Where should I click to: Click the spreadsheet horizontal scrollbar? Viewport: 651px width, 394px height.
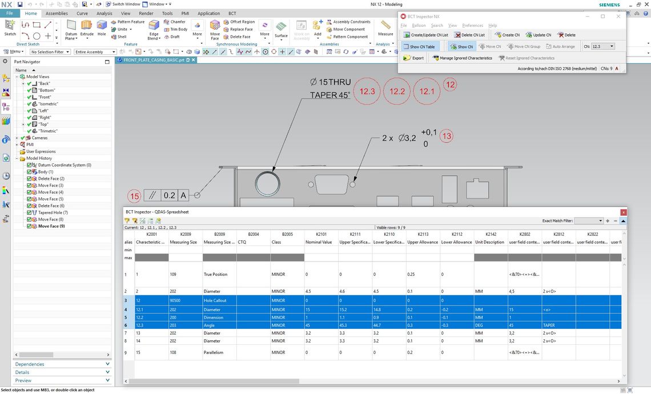[x=214, y=381]
